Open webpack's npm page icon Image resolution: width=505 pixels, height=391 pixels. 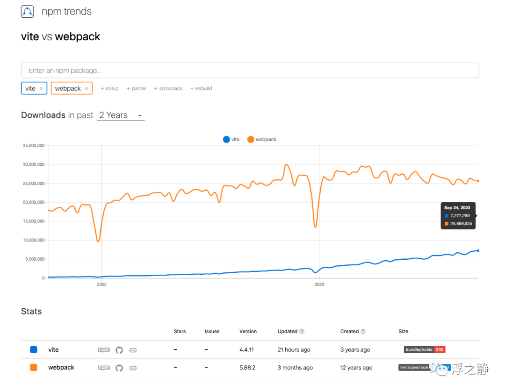click(104, 368)
